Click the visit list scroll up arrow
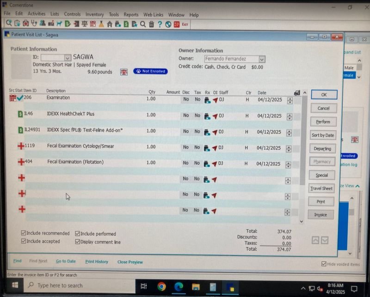This screenshot has width=370, height=297. (305, 93)
